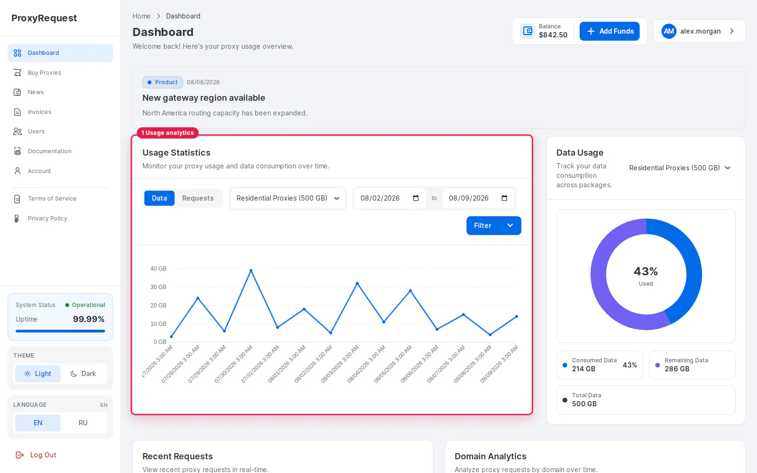The image size is (757, 473).
Task: Open the News sidebar icon
Action: tap(18, 92)
